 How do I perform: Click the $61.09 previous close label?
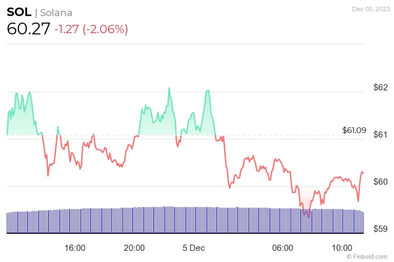[x=354, y=130]
